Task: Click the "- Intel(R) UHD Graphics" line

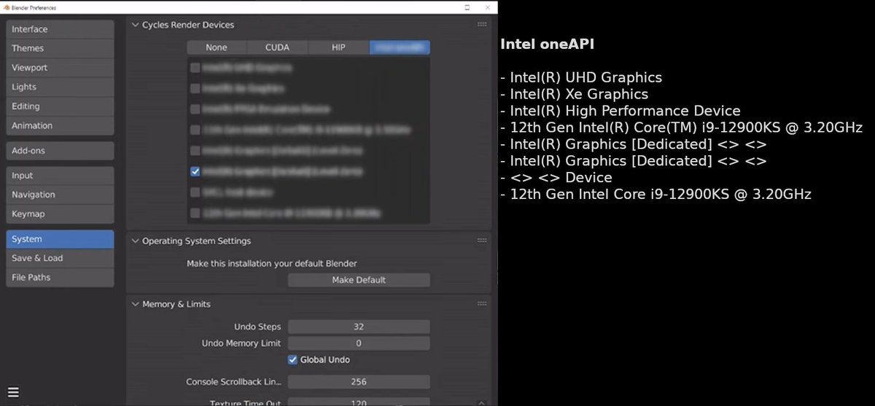Action: (581, 77)
